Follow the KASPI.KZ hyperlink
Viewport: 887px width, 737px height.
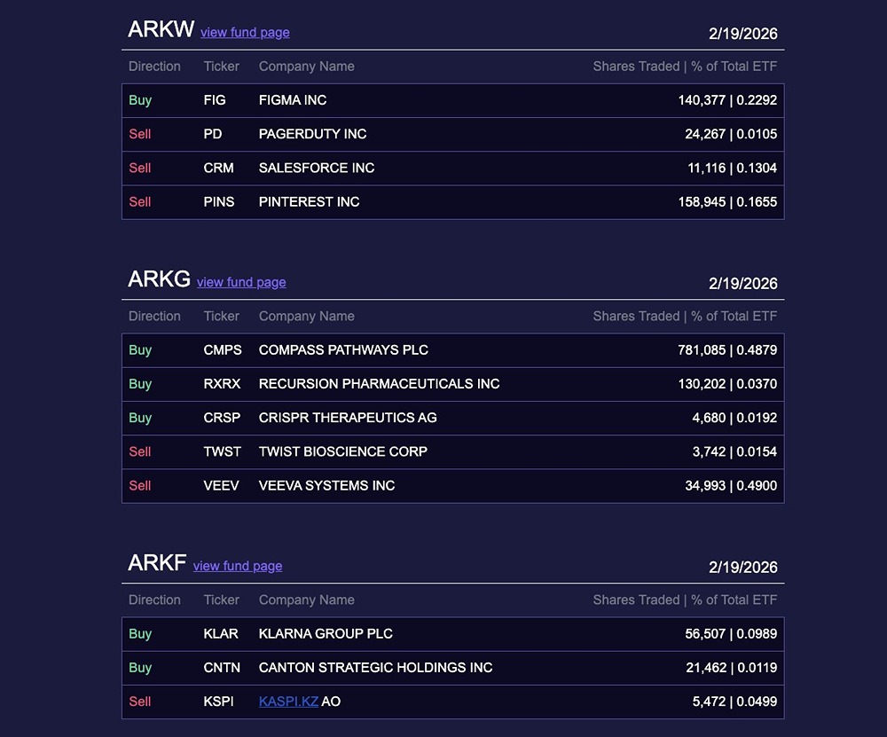tap(288, 702)
